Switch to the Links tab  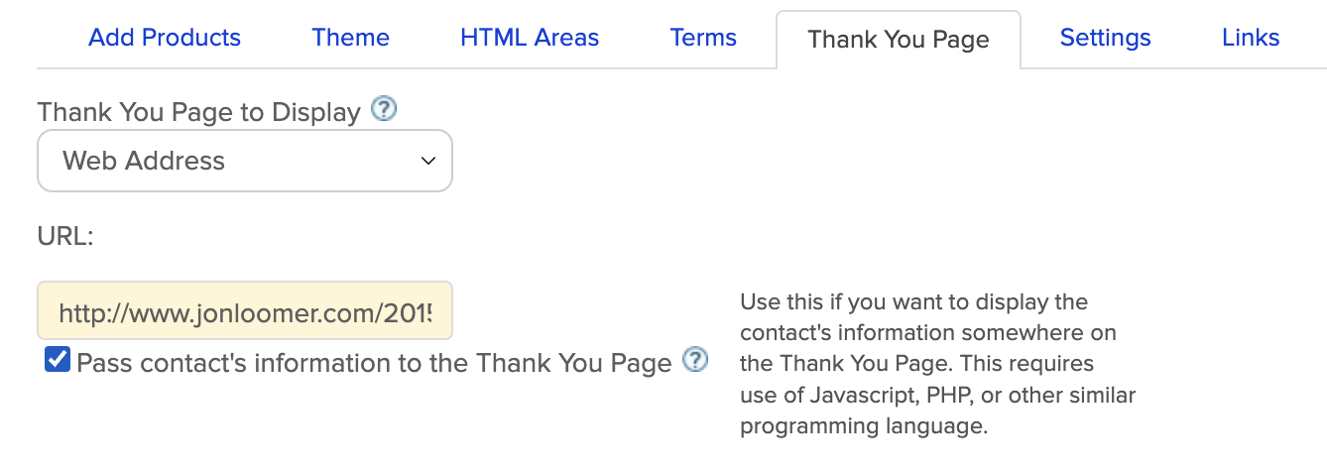pyautogui.click(x=1251, y=38)
